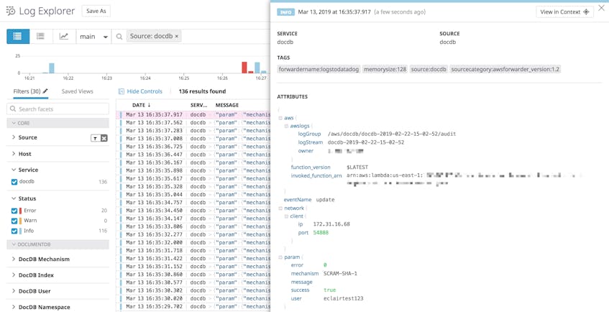Image resolution: width=609 pixels, height=312 pixels.
Task: Click the source:docdb tag
Action: tap(429, 69)
